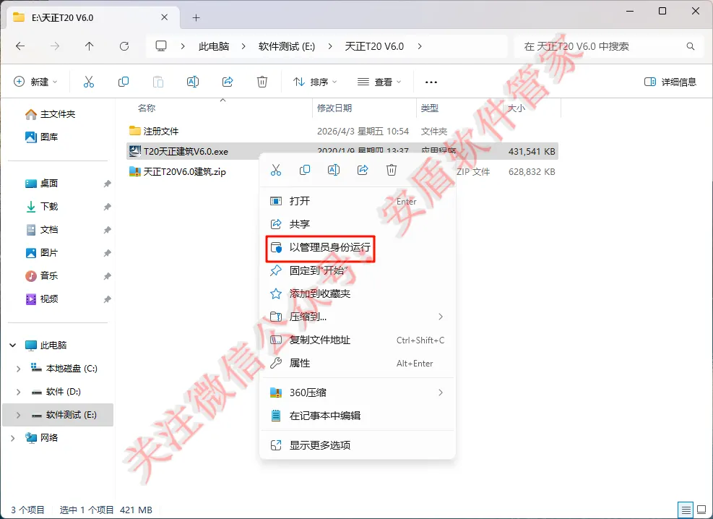Sort by the 修改日期 column header

(334, 108)
